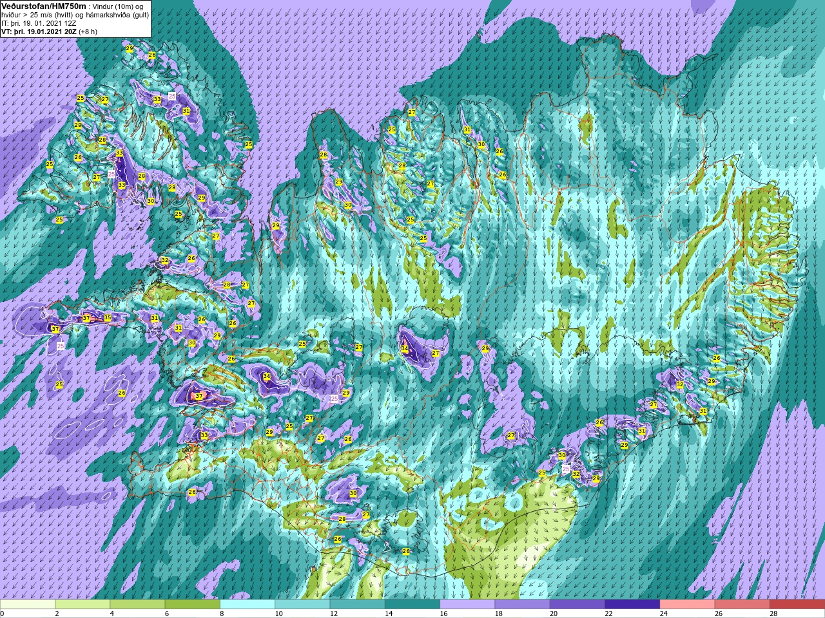Viewport: 825px width, 618px height.
Task: Pick the light turquoise 10–12 legend swatch
Action: [302, 604]
